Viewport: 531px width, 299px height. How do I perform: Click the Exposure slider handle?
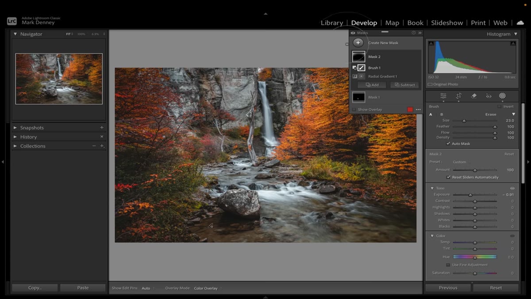pos(470,195)
